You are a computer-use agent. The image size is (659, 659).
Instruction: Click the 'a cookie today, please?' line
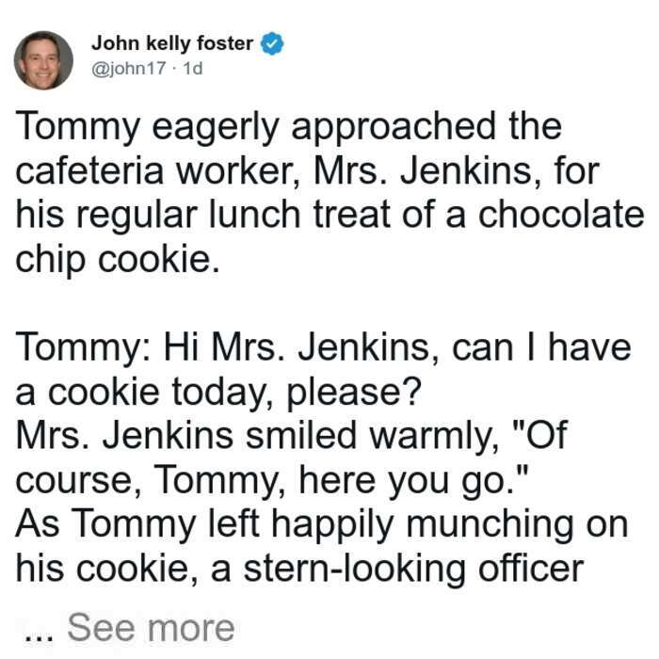click(218, 394)
